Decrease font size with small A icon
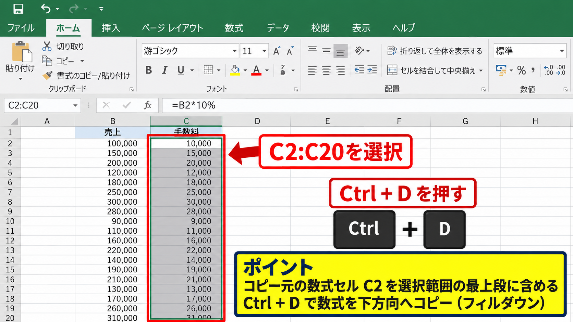Screen dimensions: 573x322 pos(290,51)
